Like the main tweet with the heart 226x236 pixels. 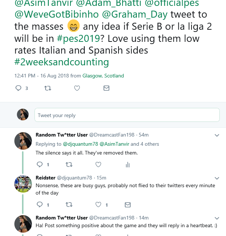point(77,88)
